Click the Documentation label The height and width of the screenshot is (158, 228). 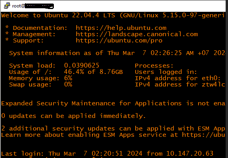(40, 28)
